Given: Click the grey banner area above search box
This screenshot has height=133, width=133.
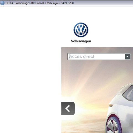Looking at the screenshot, I should 97,50.
